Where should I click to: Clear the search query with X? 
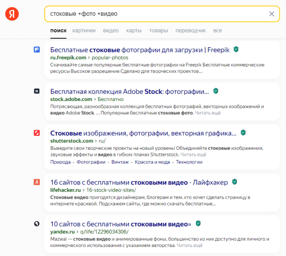[271, 14]
